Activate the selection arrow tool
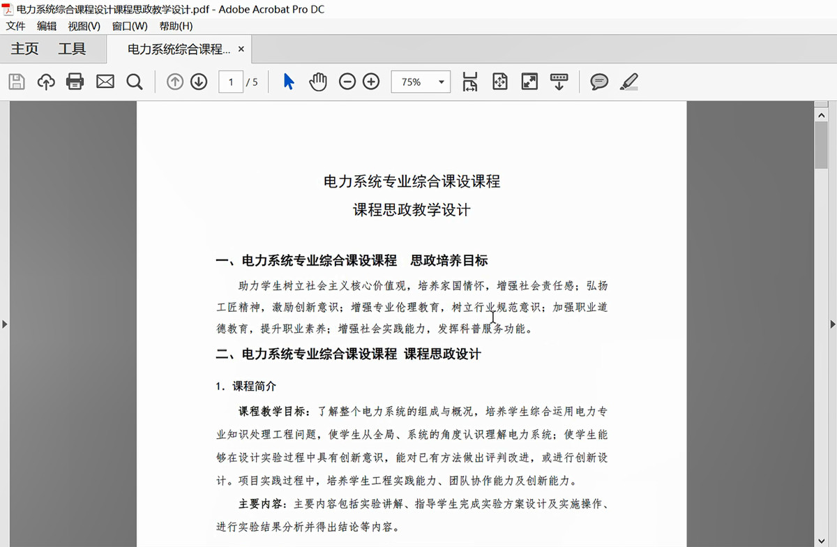 pos(289,82)
